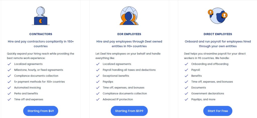Click Payroll handling all taxes and deductions
Image resolution: width=257 pixels, height=118 pixels.
[x=129, y=70]
